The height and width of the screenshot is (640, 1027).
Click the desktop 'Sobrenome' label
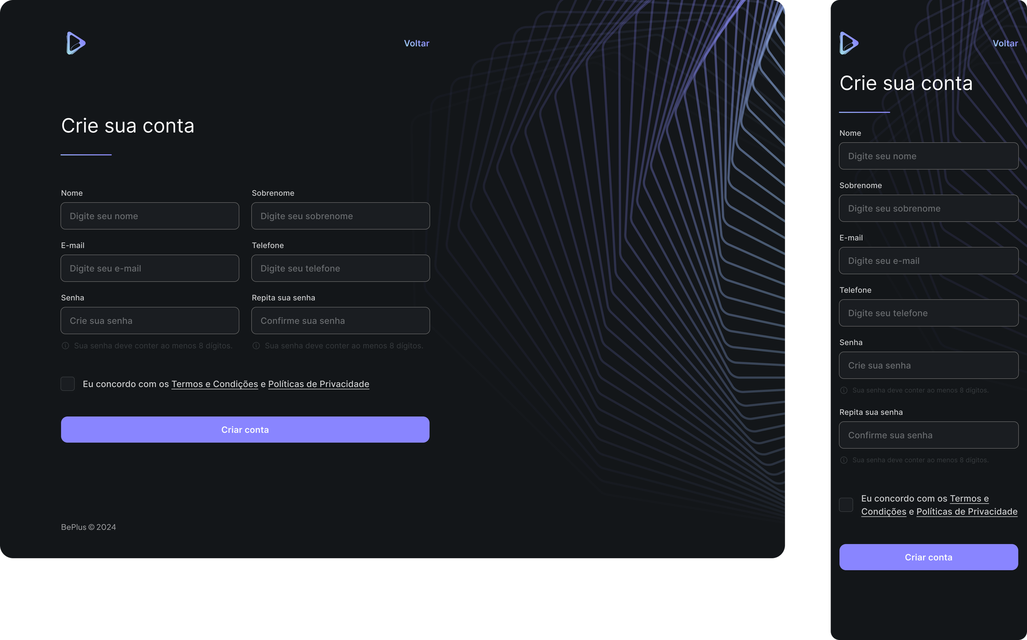(x=273, y=193)
